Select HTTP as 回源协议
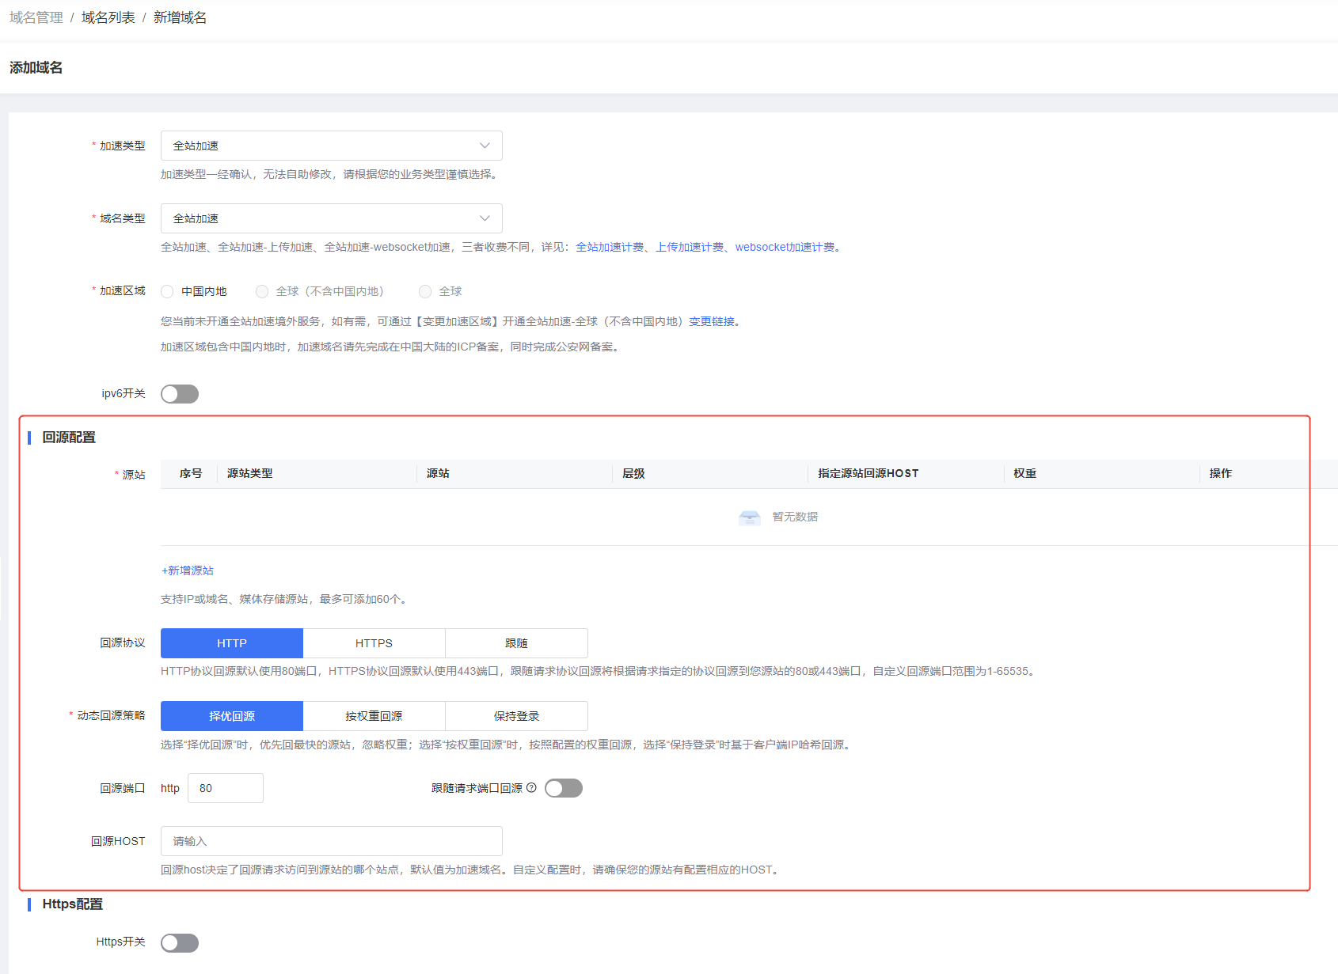Image resolution: width=1338 pixels, height=974 pixels. [232, 643]
